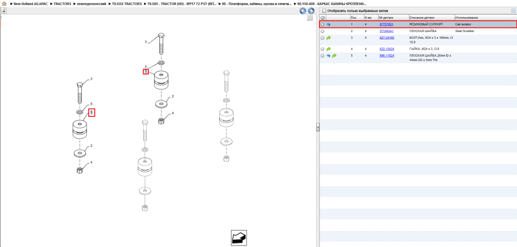Select callout 2 on the left assembly

[x=92, y=146]
